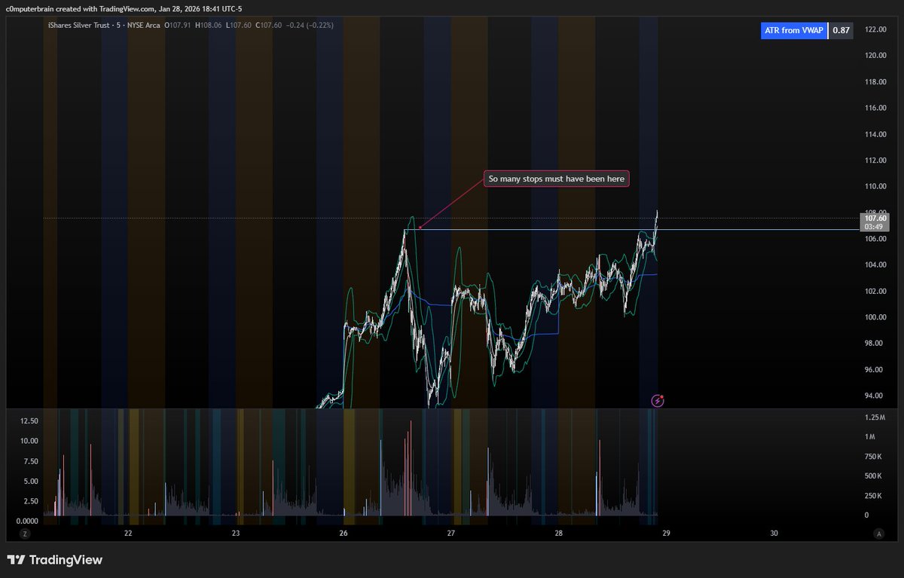Click the 102.00 price axis label
The image size is (904, 578).
(x=875, y=291)
